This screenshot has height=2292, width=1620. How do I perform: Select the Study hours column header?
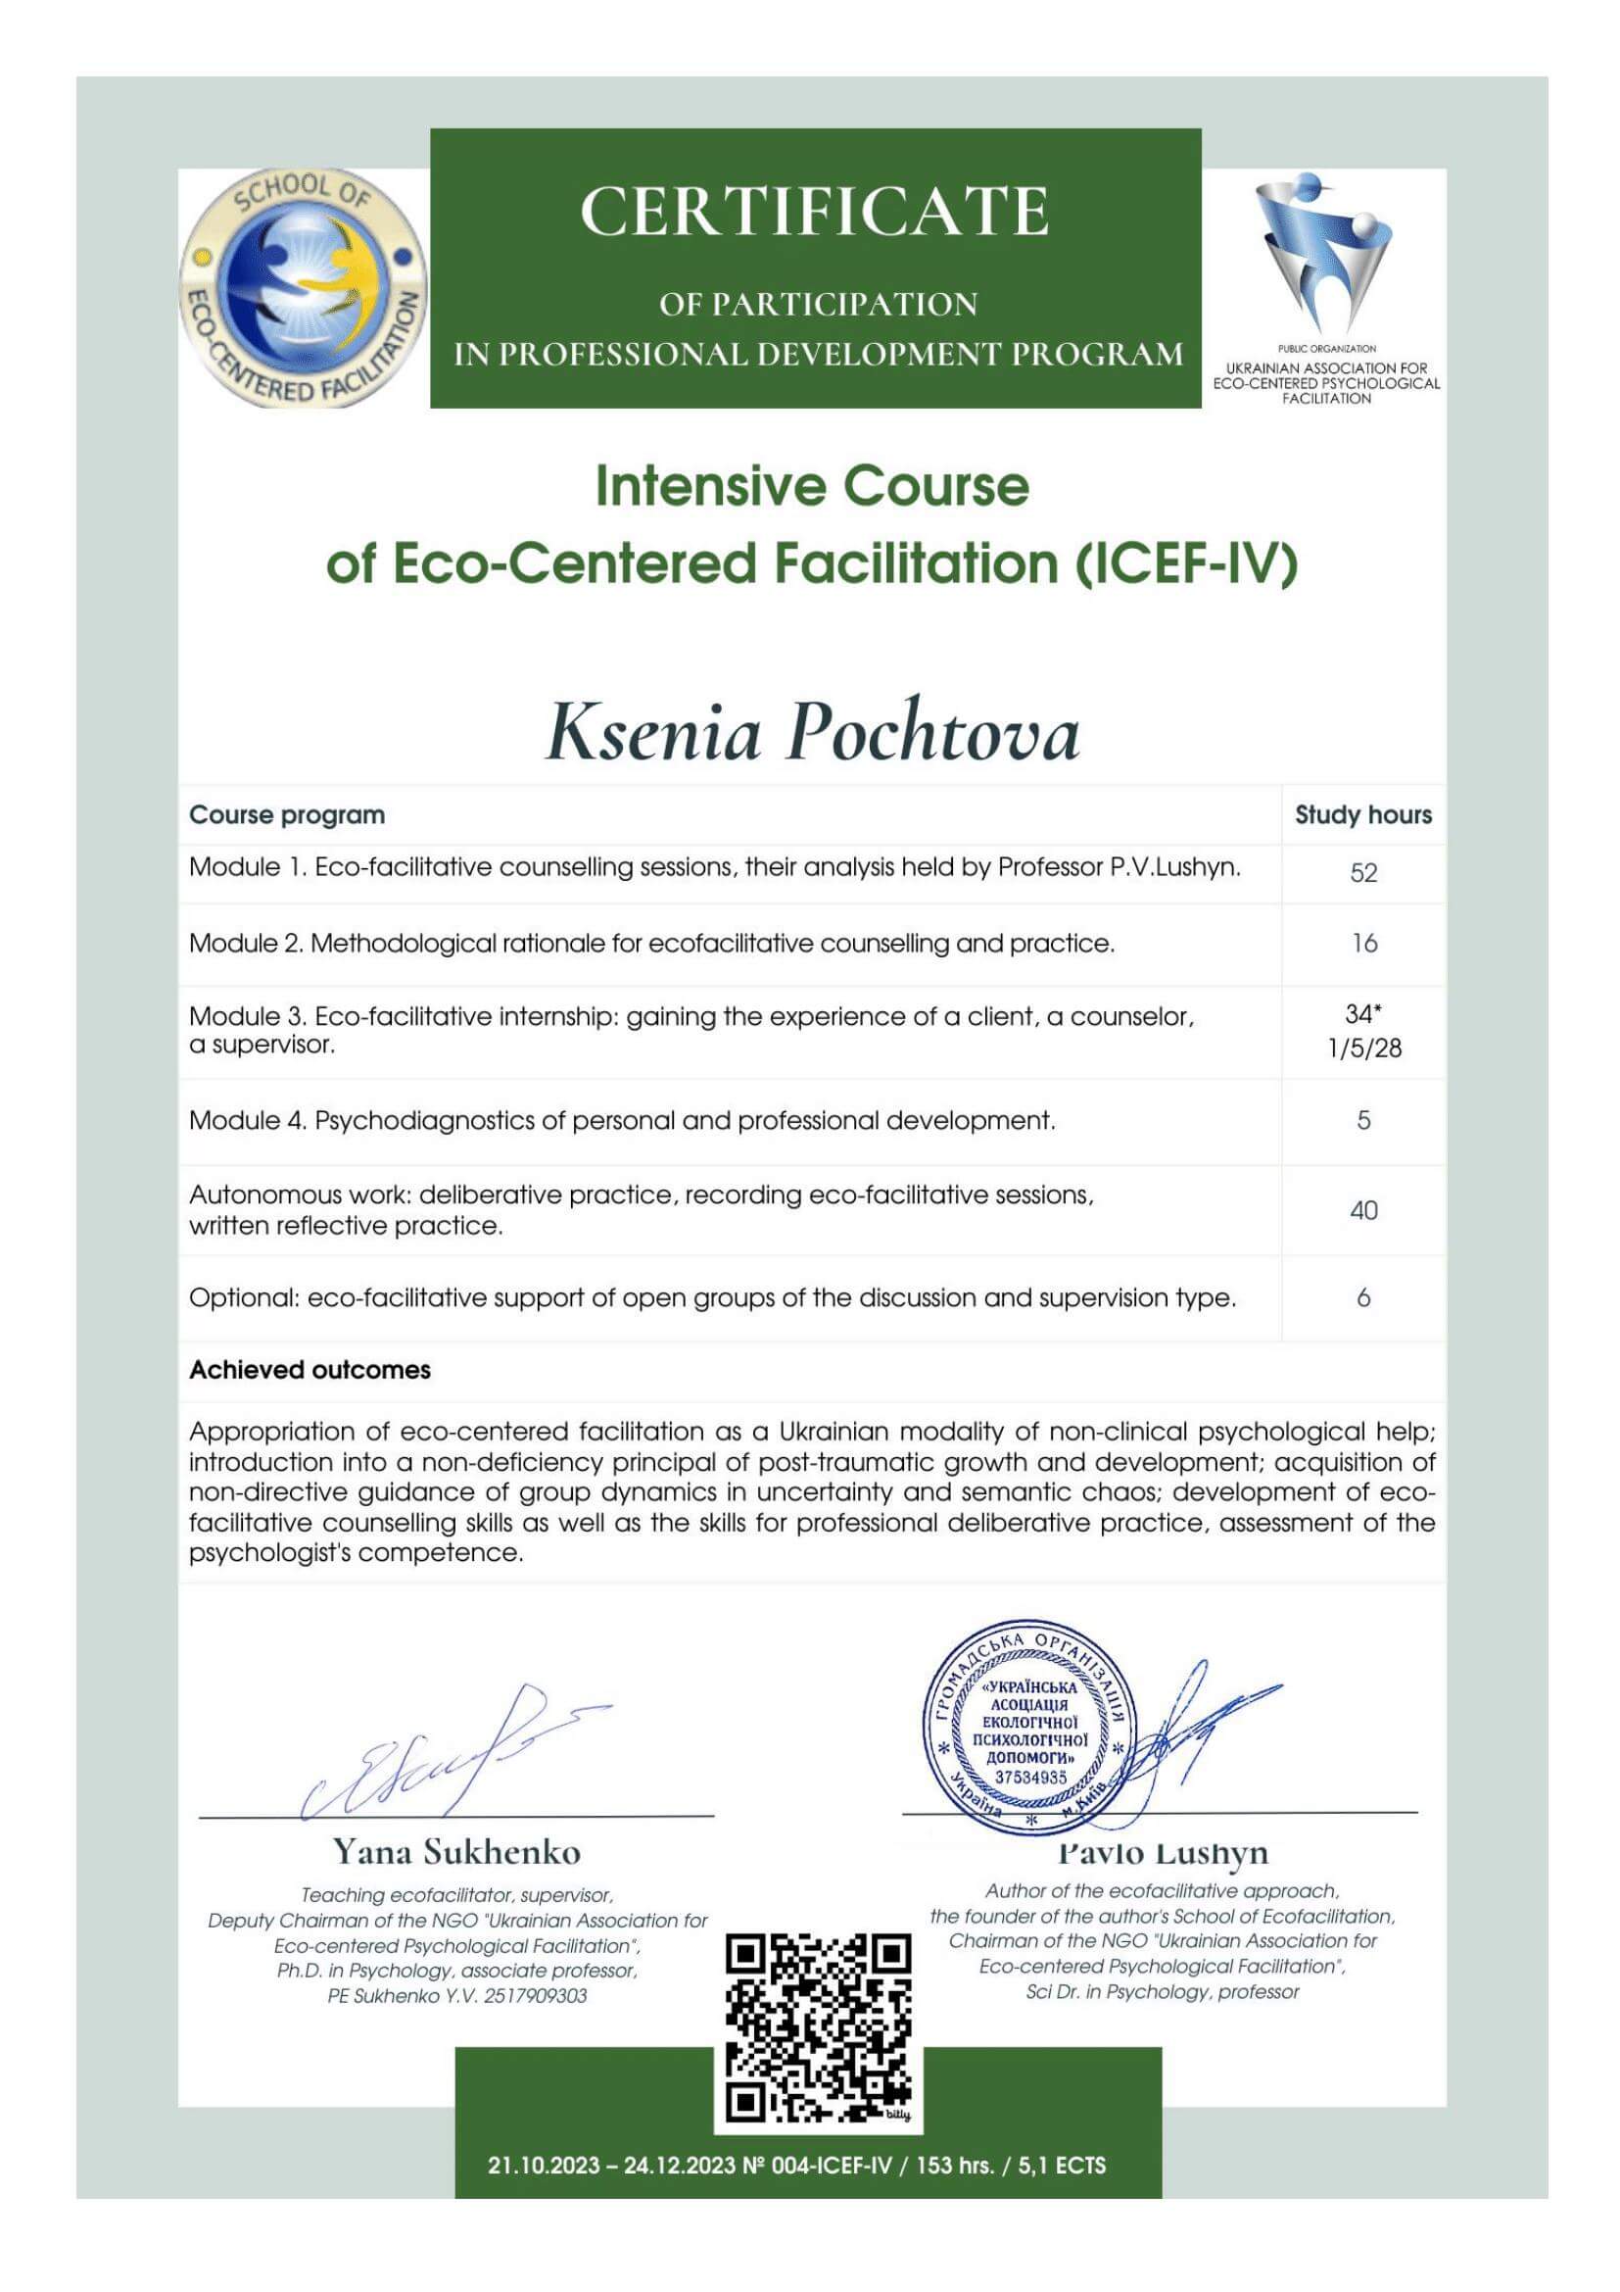point(1362,814)
